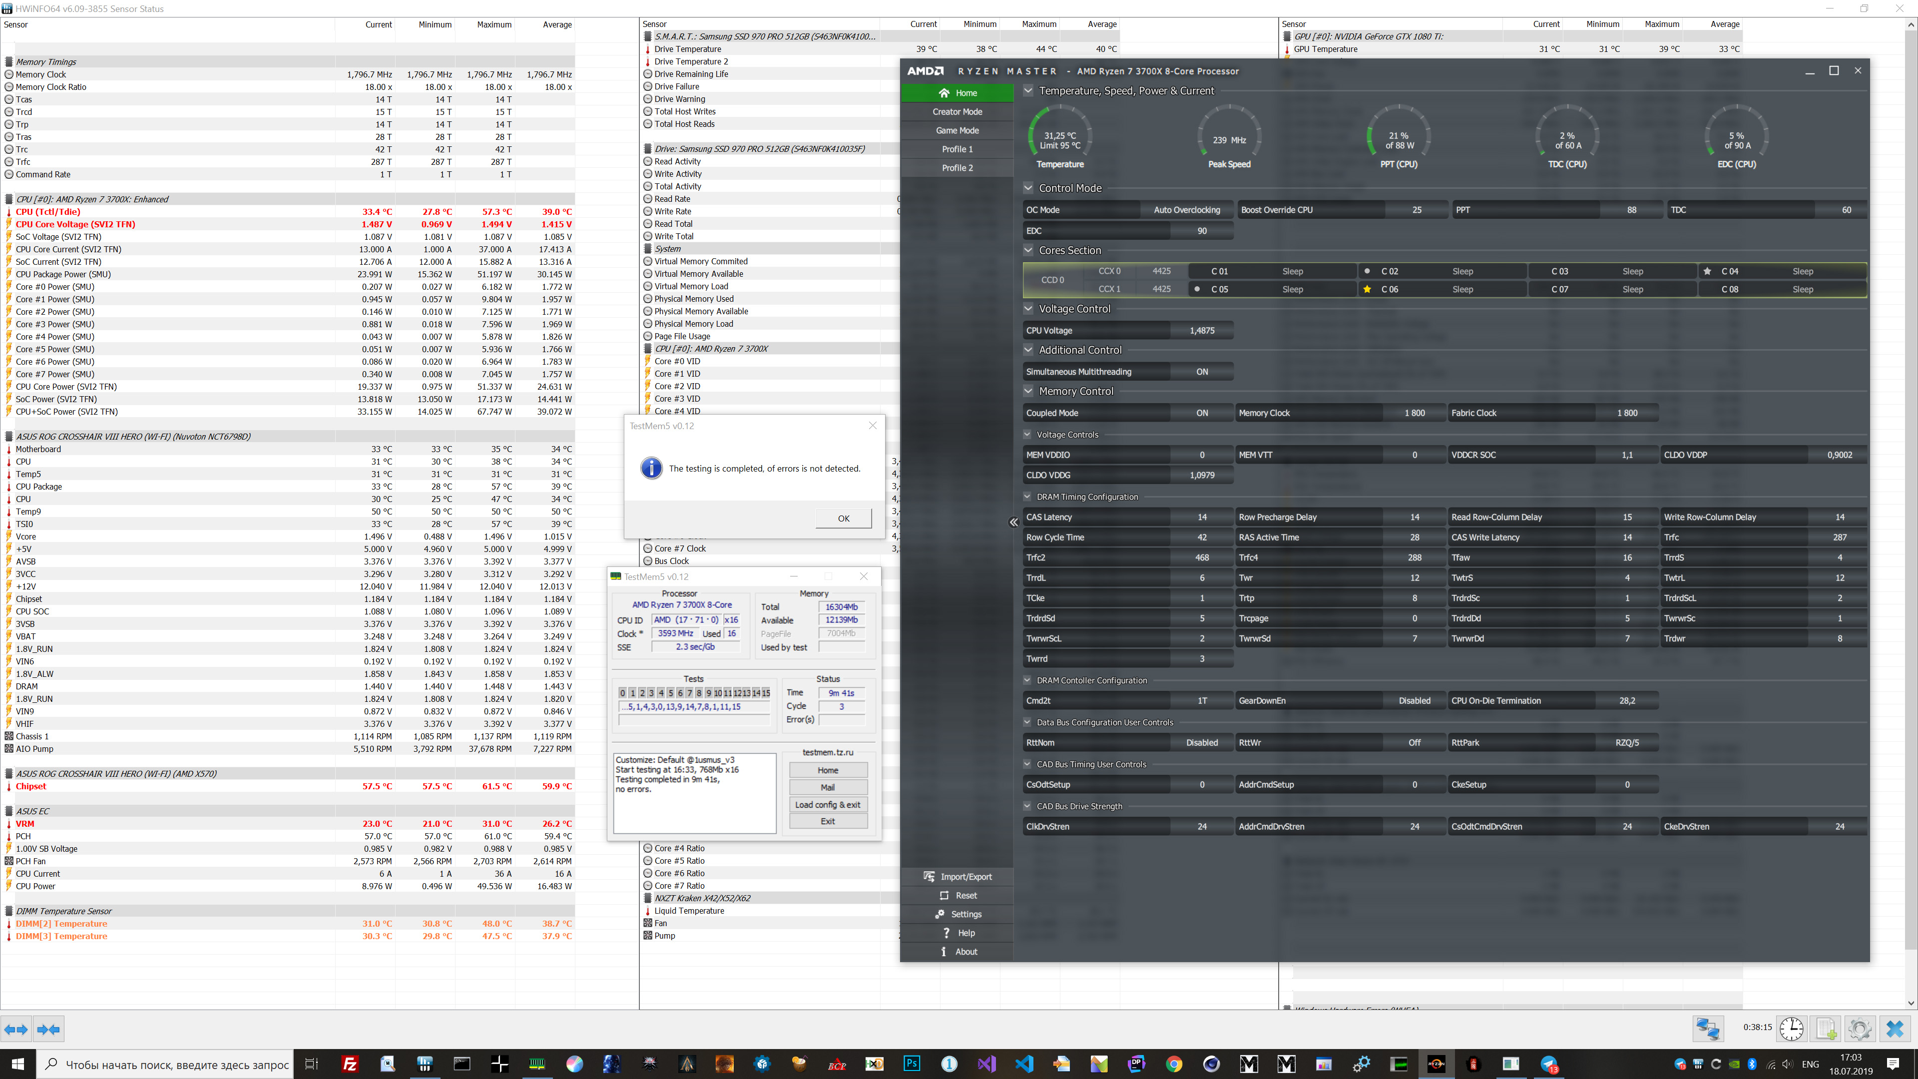Viewport: 1918px width, 1079px height.
Task: Click HWiNFO start logging icon
Action: click(1826, 1029)
